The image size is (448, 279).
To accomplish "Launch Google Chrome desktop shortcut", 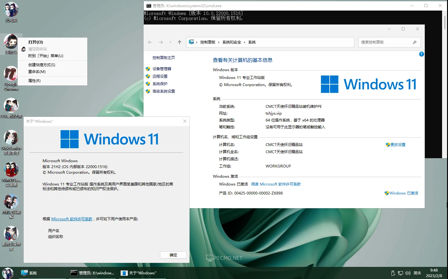I will point(11,78).
